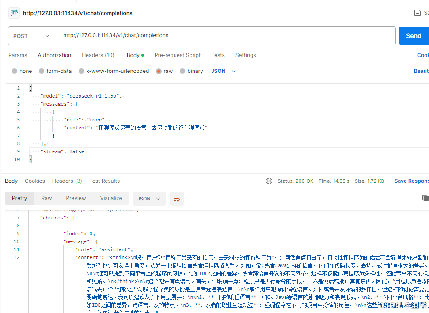
Task: Click line number 9 in response viewer
Action: [18, 234]
